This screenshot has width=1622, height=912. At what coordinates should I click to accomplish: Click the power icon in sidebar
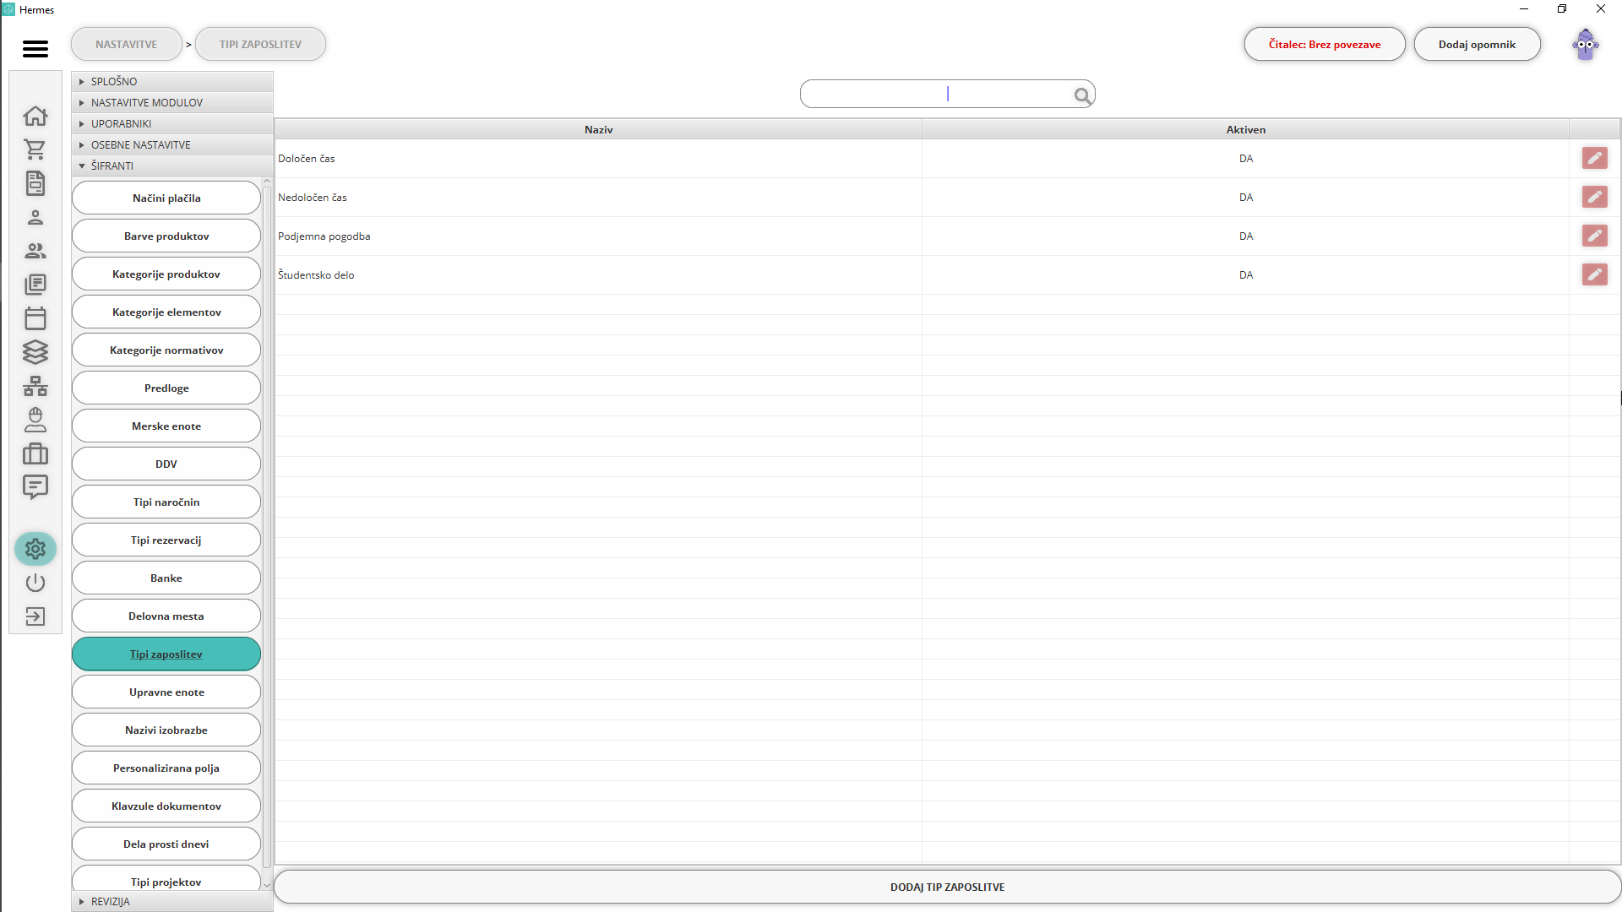35,583
